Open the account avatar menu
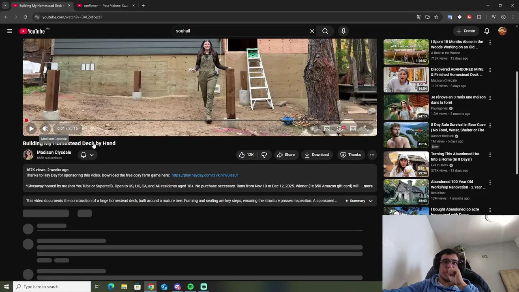Screen dimensions: 519x292 (x=502, y=31)
